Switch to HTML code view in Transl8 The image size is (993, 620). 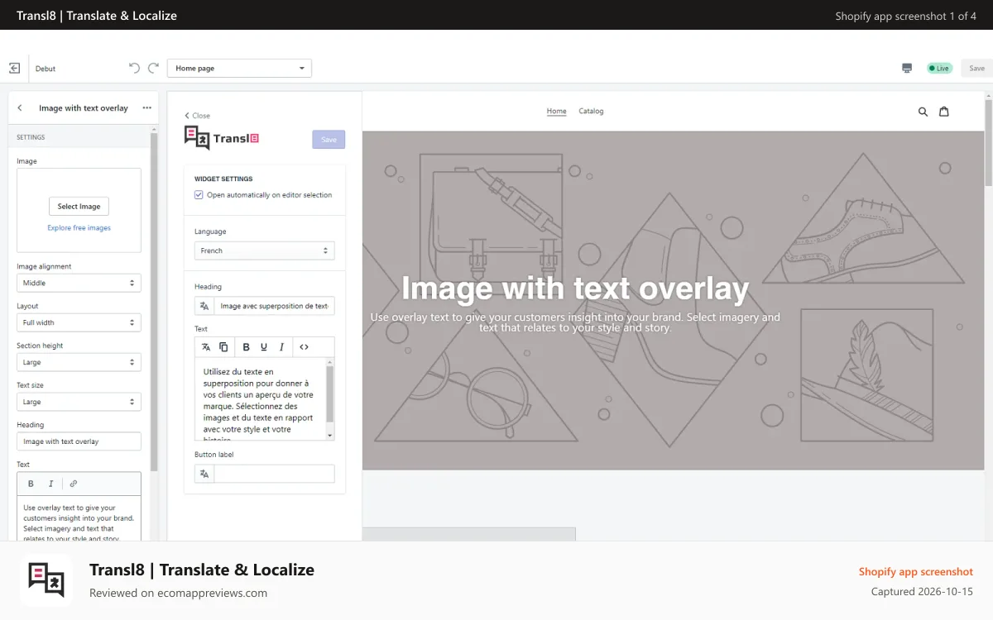(304, 347)
